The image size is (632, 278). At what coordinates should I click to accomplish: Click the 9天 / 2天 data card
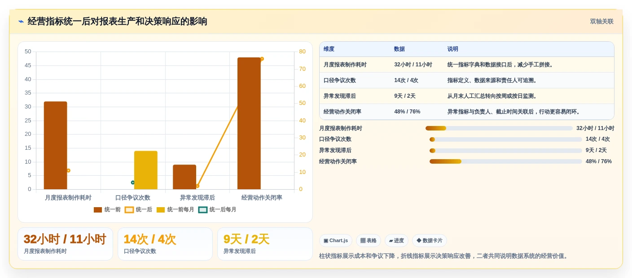tap(265, 244)
